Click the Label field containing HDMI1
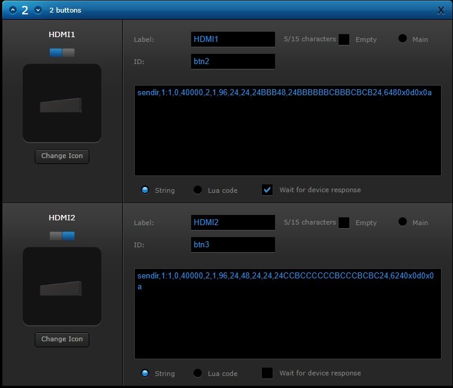 [x=233, y=40]
